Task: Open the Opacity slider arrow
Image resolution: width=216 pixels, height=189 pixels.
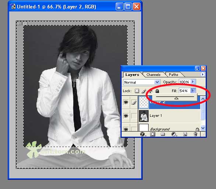Action: coord(193,82)
